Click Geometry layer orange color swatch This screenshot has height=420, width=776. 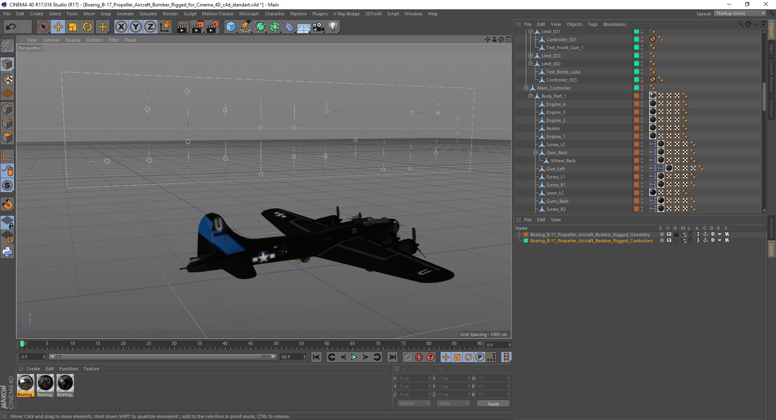(526, 234)
